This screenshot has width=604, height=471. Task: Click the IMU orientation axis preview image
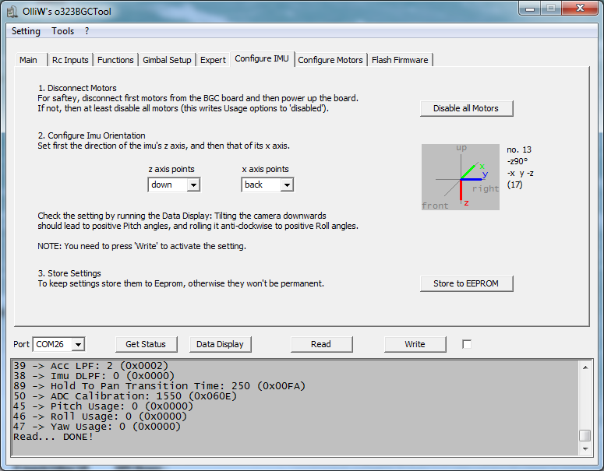click(460, 177)
